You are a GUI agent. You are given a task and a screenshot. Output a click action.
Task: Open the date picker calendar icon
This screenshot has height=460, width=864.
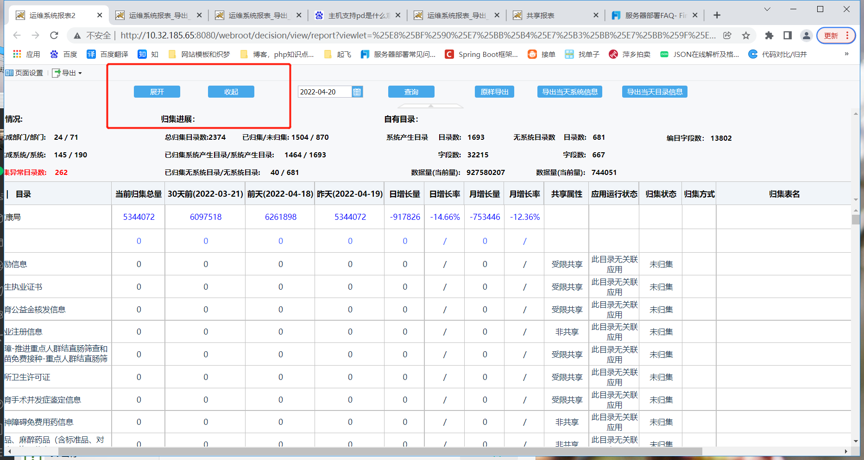[x=357, y=92]
